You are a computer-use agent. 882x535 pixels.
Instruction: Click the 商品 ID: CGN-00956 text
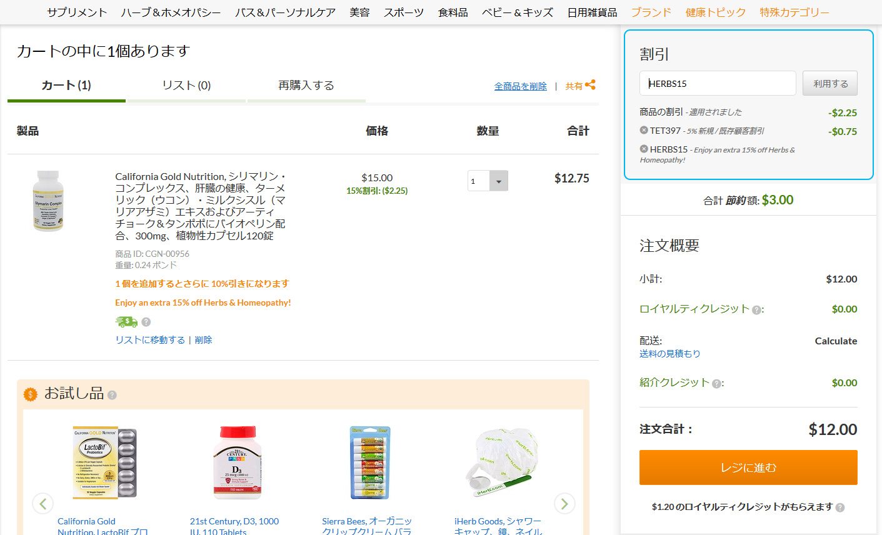pyautogui.click(x=152, y=254)
